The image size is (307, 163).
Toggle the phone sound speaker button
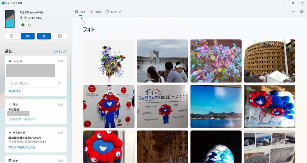28,36
